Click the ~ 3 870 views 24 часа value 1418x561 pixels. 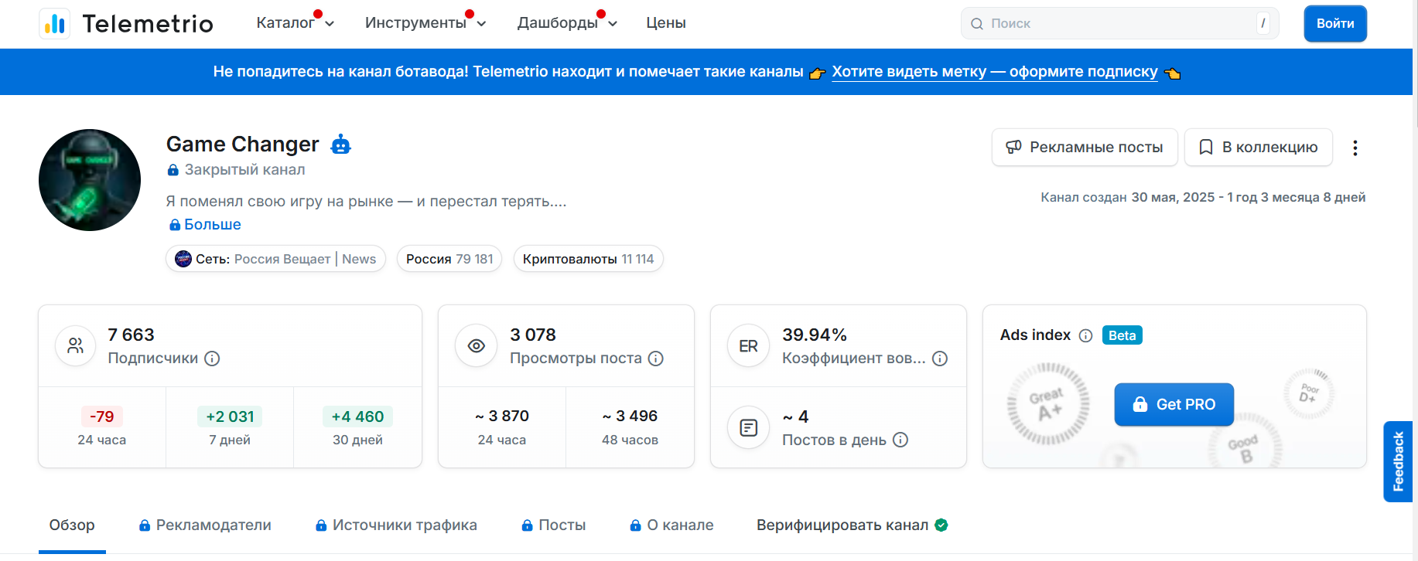[502, 416]
